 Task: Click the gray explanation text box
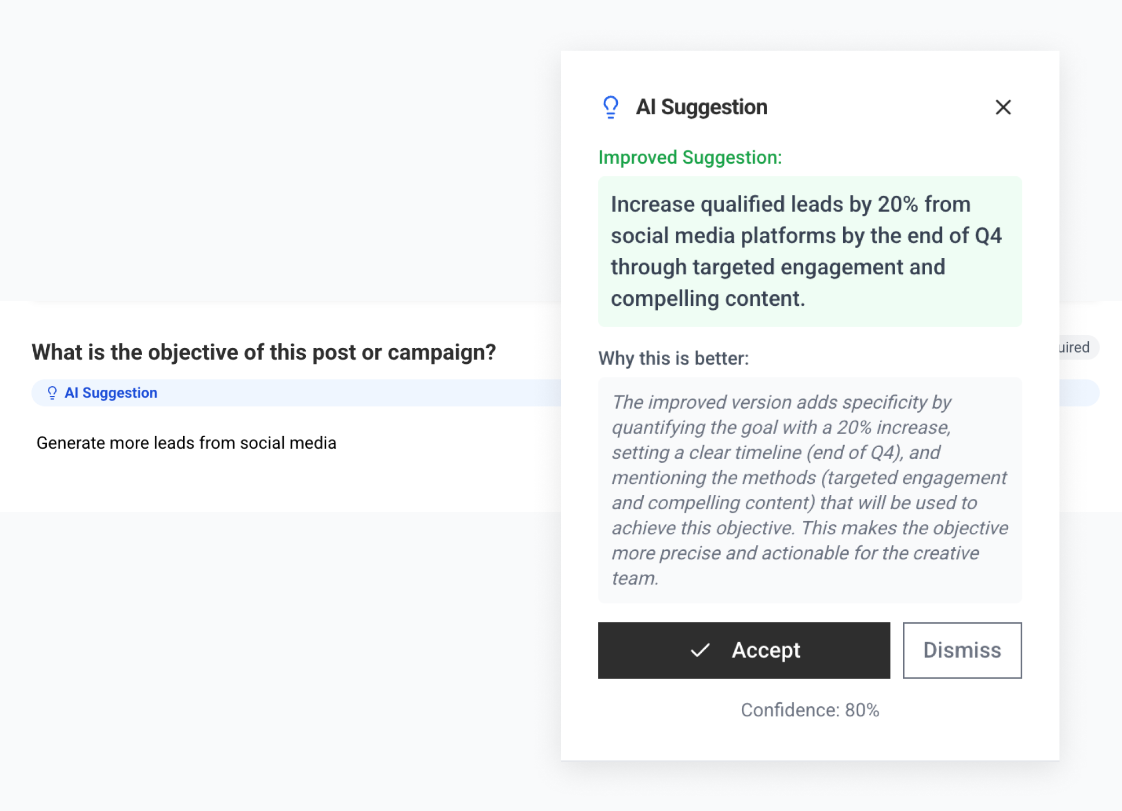point(809,490)
